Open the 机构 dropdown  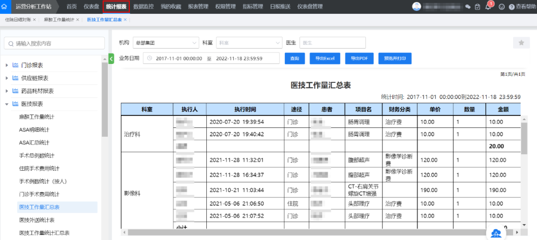pos(166,43)
